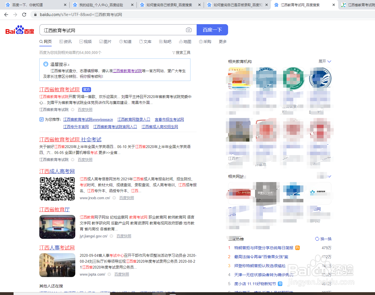Screen dimensions: 375x295
Task: Close the 如何查询自己是否被录取_百度知道 tab
Action: pyautogui.click(x=267, y=5)
